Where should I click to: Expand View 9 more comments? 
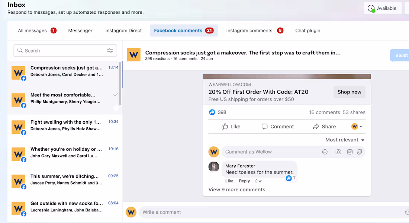click(x=236, y=189)
